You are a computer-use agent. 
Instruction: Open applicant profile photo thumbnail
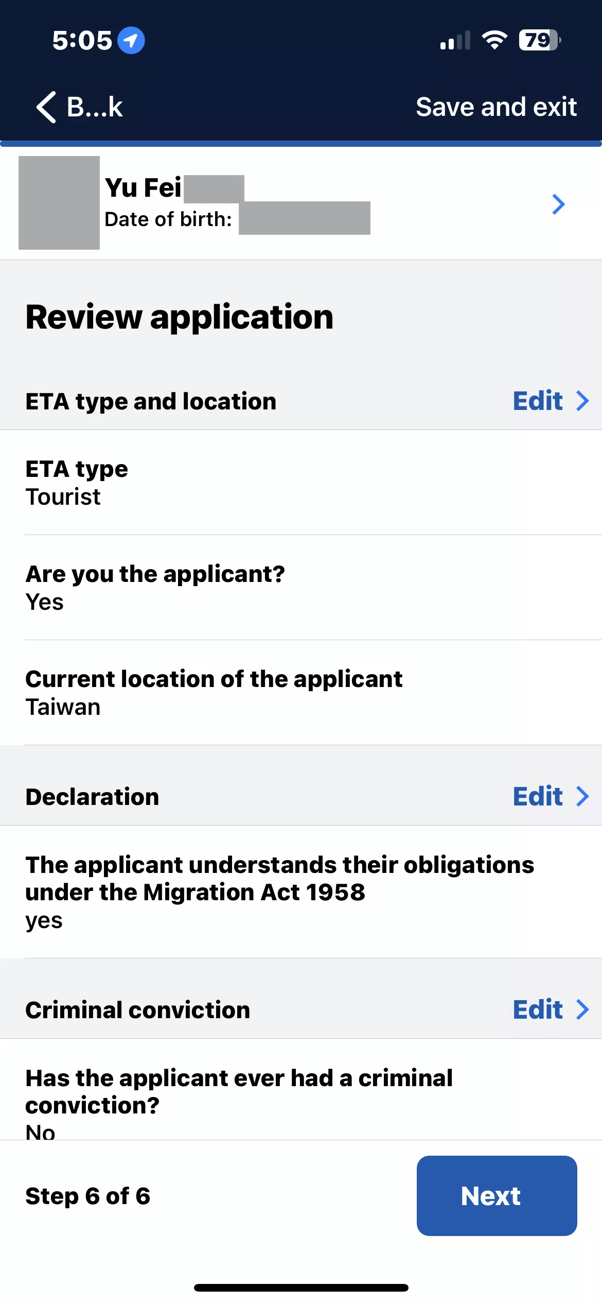tap(59, 203)
